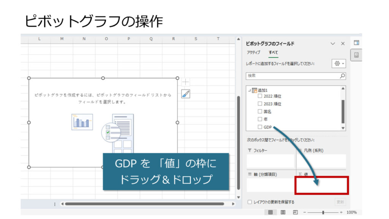Open the field list gear settings dropdown
The width and height of the screenshot is (389, 219).
338,63
